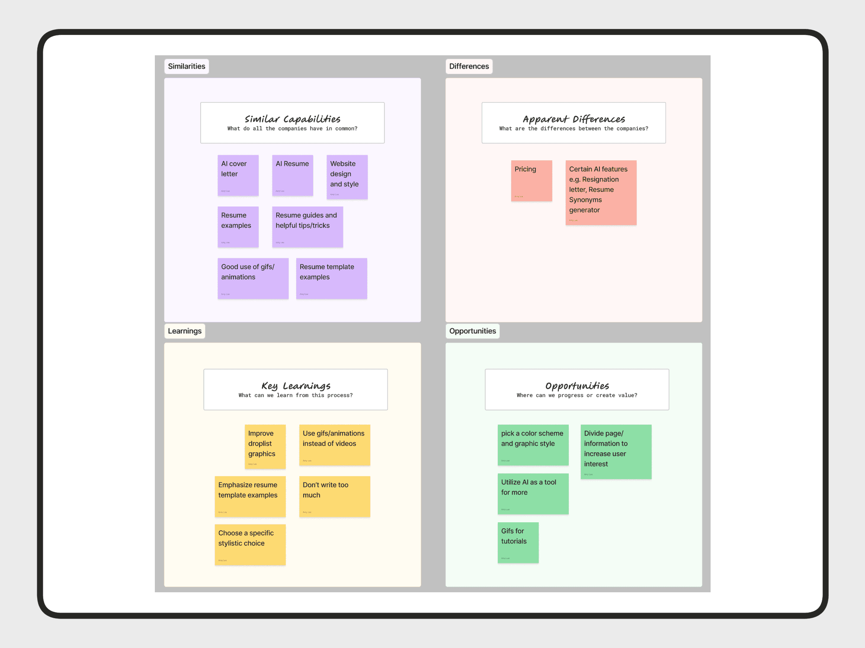This screenshot has width=865, height=648.
Task: Click the 'Key Learnings' heading card
Action: coord(295,389)
